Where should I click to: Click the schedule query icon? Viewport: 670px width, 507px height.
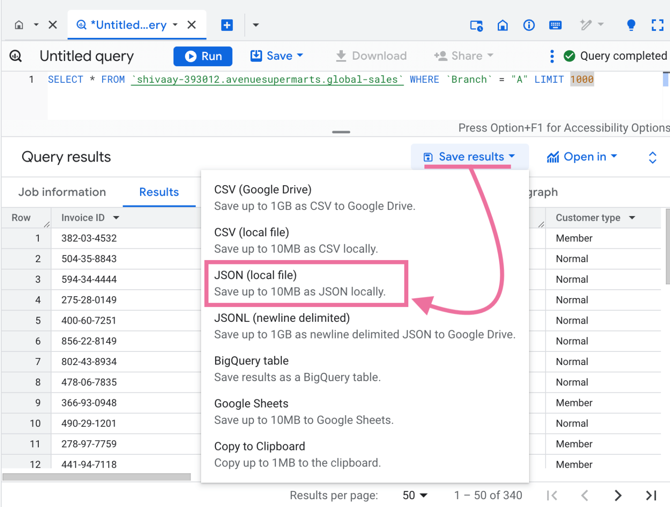point(476,25)
